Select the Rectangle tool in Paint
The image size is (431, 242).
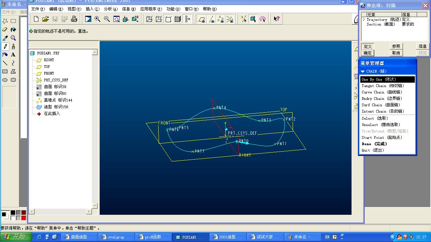(x=5, y=71)
